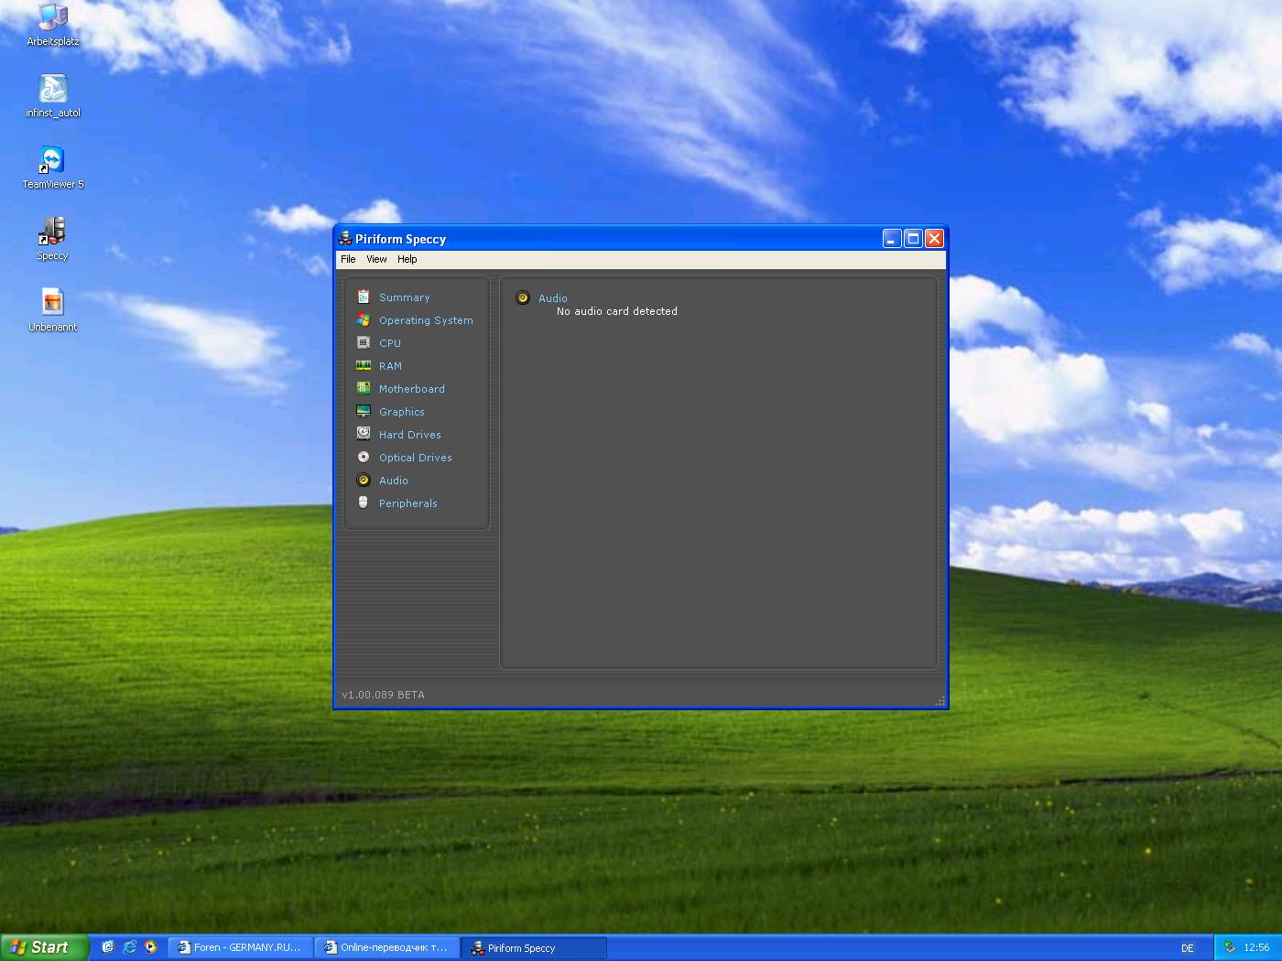Open the Optical Drives disc icon
The height and width of the screenshot is (961, 1282).
[x=364, y=457]
